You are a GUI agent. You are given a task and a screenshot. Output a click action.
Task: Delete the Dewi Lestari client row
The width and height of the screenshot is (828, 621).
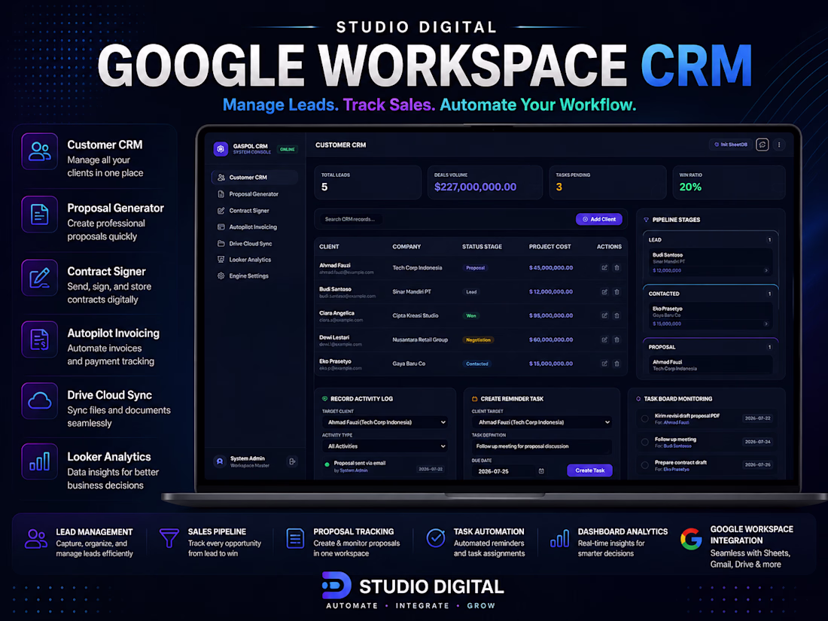point(616,339)
